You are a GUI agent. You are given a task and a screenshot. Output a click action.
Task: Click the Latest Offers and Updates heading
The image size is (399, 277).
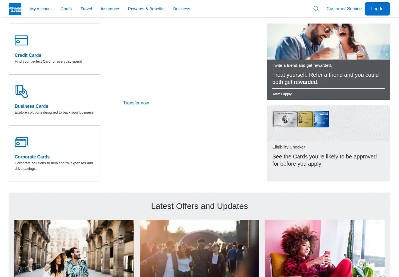click(x=199, y=206)
